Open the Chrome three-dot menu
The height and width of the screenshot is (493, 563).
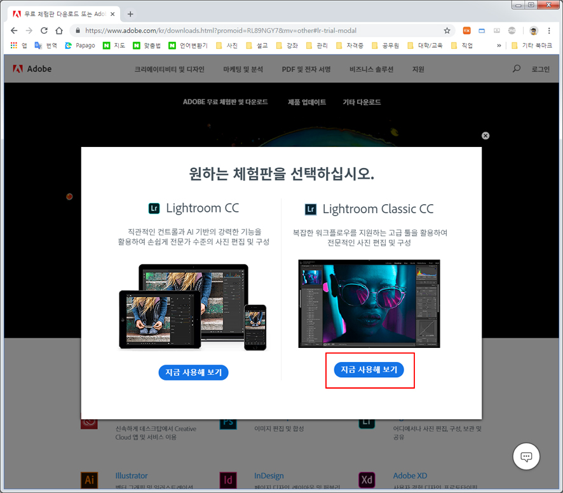point(549,31)
